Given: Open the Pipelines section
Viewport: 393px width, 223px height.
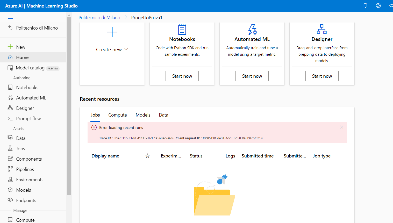Looking at the screenshot, I should pyautogui.click(x=25, y=169).
